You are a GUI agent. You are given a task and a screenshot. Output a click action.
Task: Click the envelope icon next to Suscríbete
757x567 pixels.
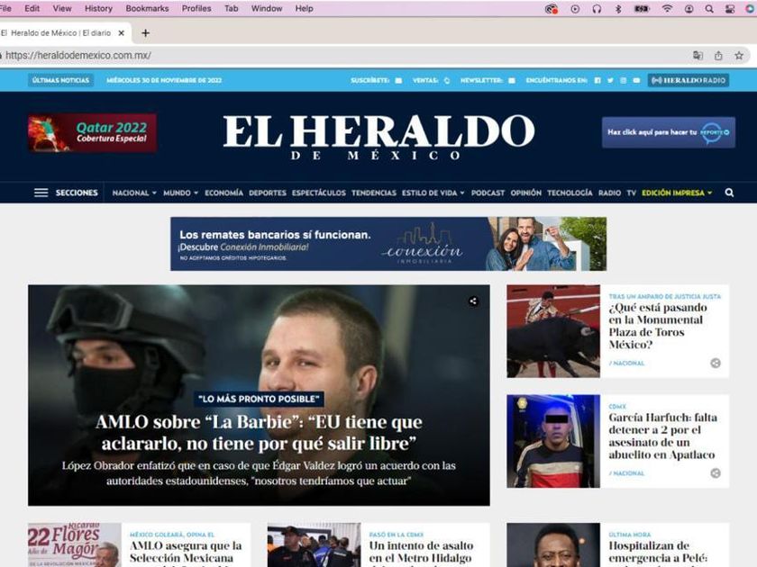point(398,80)
